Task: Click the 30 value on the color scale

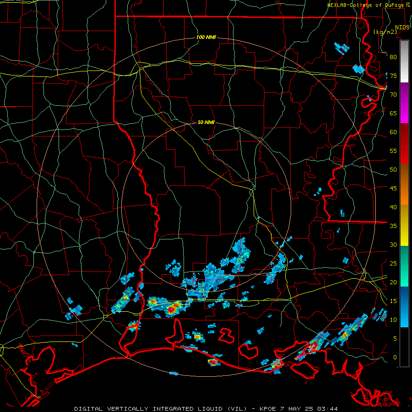Action: (x=393, y=244)
